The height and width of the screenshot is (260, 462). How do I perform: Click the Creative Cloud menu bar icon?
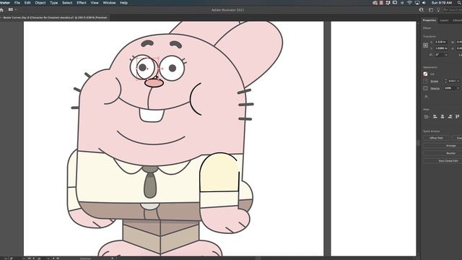coord(375,3)
